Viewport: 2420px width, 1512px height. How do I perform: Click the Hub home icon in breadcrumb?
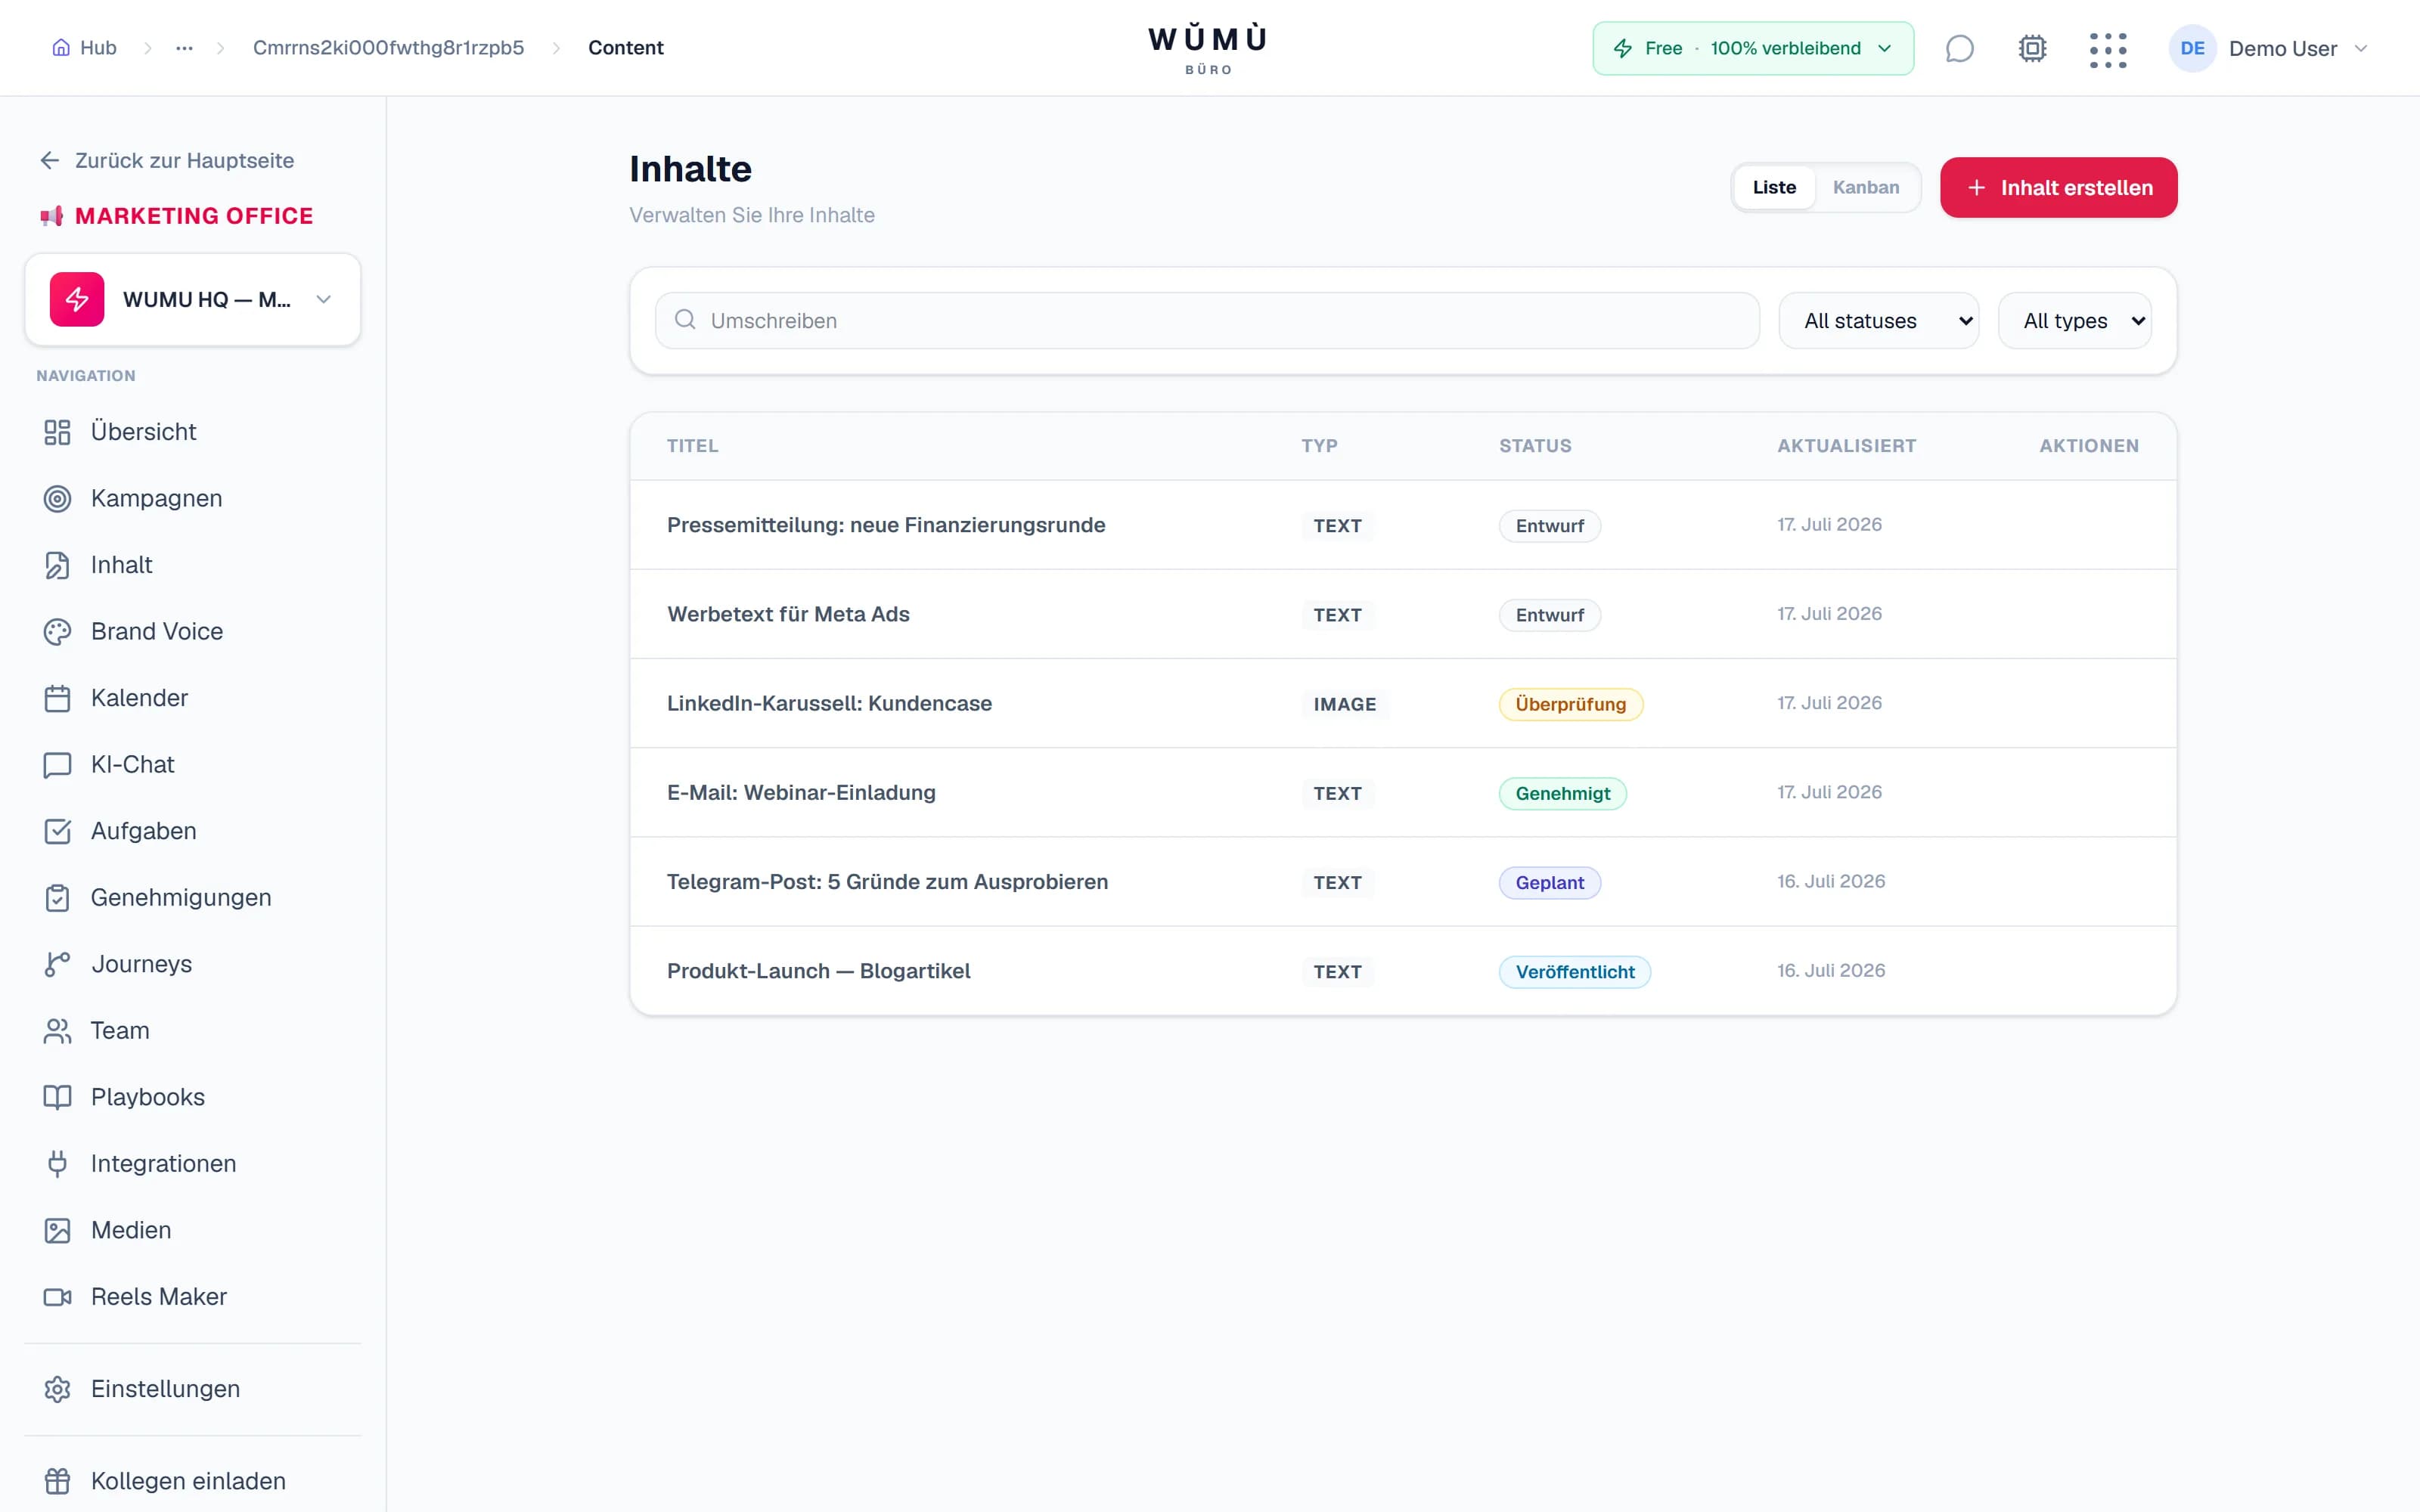click(x=61, y=48)
